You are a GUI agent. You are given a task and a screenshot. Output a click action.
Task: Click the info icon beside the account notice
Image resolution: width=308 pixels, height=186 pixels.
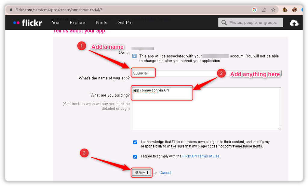coord(134,56)
